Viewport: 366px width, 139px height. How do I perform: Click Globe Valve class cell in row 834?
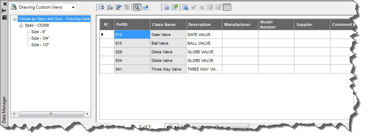point(168,60)
